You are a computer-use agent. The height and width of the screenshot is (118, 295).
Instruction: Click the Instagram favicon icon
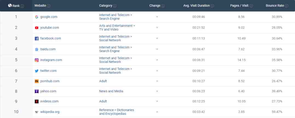[37, 60]
